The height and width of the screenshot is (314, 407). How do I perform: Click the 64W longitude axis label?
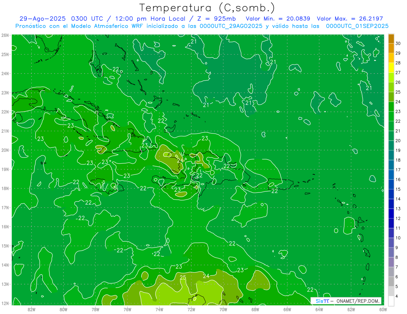[319, 309]
